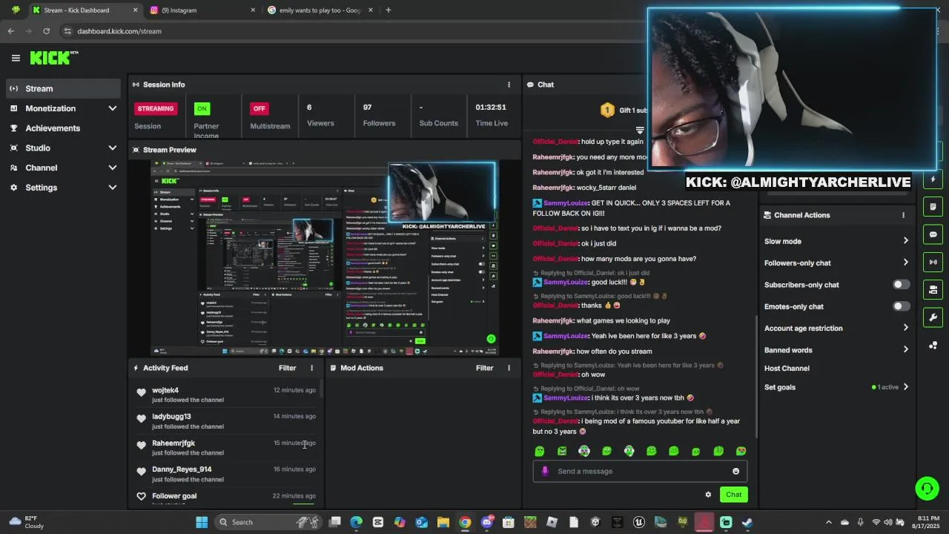Click the document widget icon in right rail
This screenshot has width=949, height=534.
(x=933, y=207)
